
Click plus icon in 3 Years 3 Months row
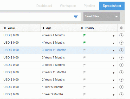coord(121,65)
